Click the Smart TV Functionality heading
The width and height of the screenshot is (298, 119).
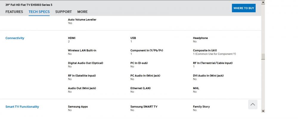tap(22, 107)
